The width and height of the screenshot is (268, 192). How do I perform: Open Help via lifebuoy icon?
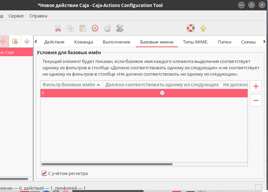point(191,28)
